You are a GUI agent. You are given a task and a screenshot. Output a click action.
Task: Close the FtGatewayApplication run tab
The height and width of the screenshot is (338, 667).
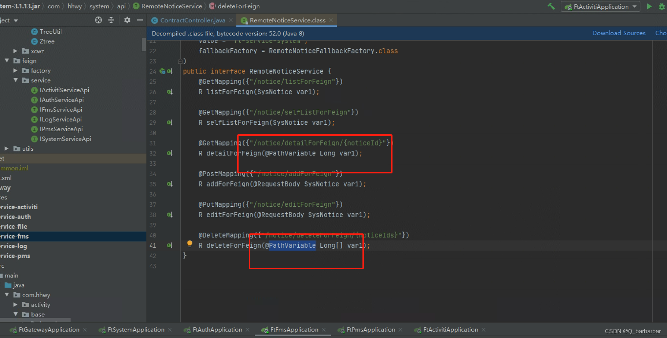[x=85, y=330]
